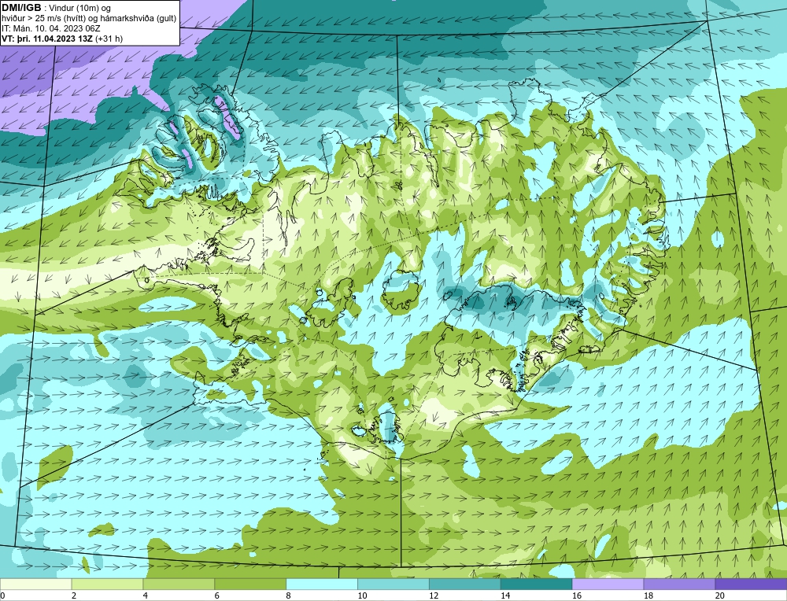The image size is (787, 601).
Task: Click the scale label '16'
Action: coord(577,595)
